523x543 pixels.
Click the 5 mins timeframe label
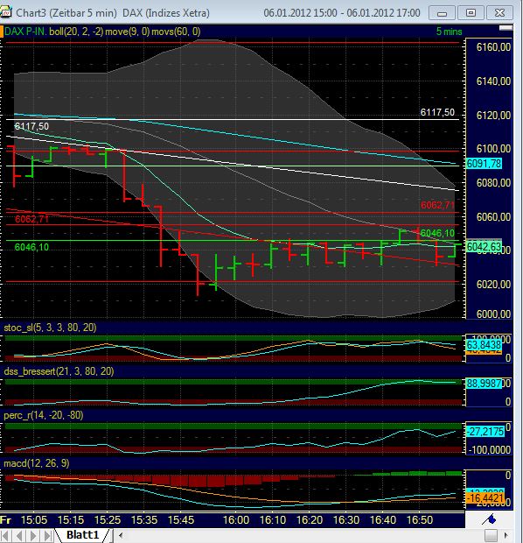click(449, 32)
